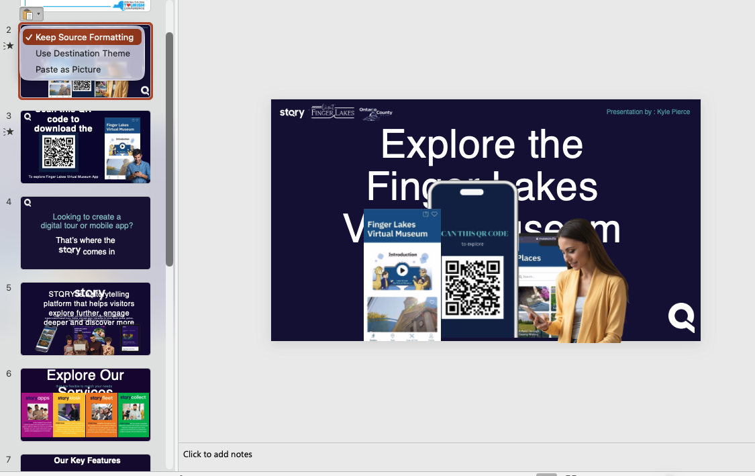
Task: Select slide 3 QR code thumbnail
Action: click(x=85, y=147)
